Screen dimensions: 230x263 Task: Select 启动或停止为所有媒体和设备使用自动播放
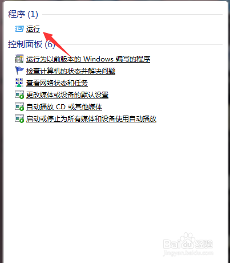[91, 119]
